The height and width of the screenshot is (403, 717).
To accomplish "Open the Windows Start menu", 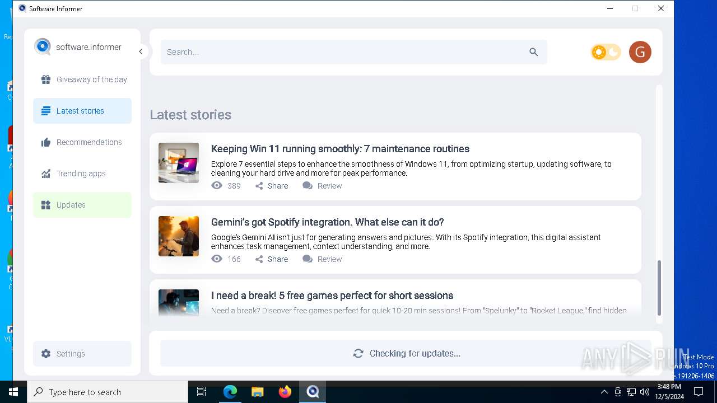I will 13,392.
